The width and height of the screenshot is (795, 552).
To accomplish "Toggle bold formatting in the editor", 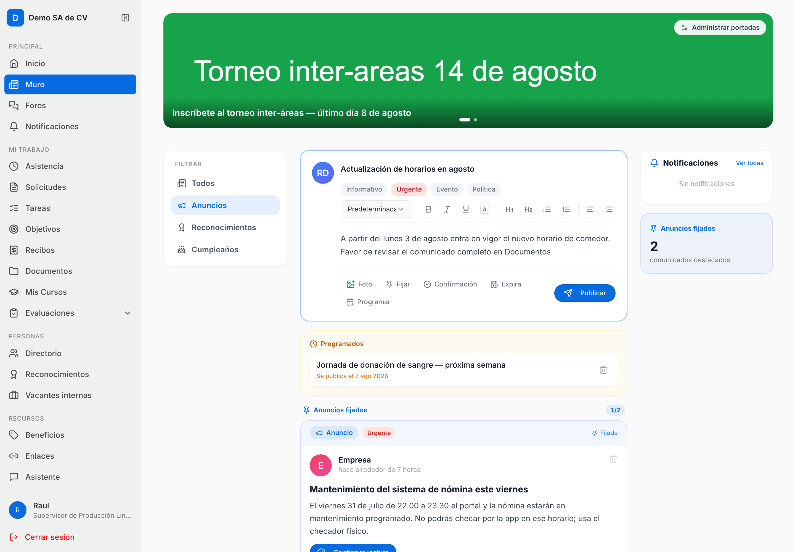I will point(428,209).
